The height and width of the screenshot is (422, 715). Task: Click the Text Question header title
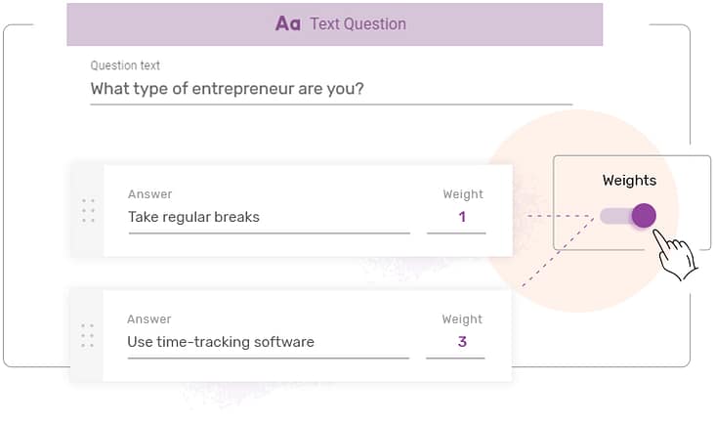pyautogui.click(x=357, y=23)
